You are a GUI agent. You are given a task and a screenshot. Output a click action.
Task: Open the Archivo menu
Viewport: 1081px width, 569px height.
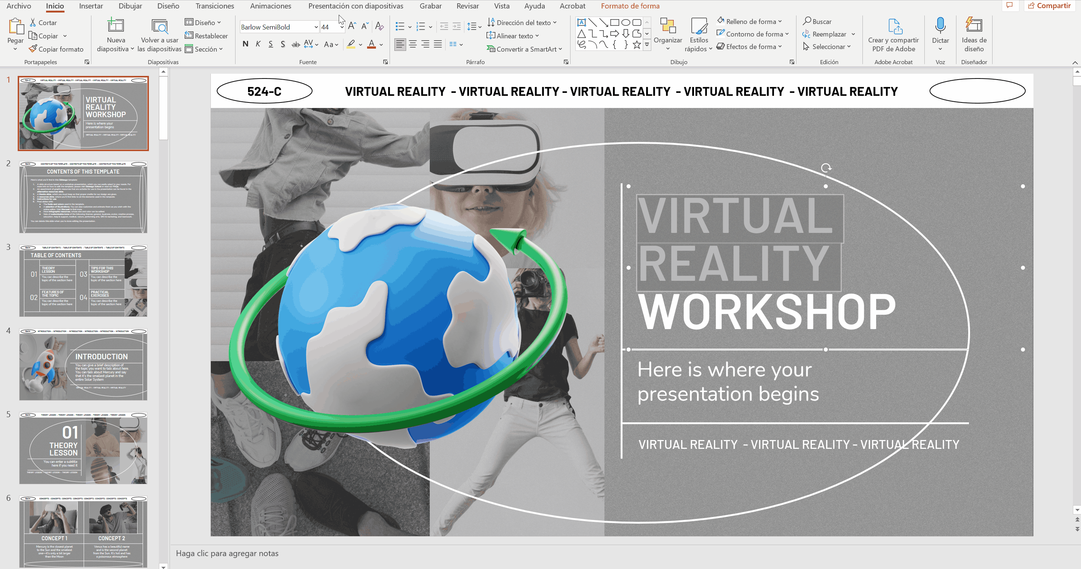coord(18,6)
